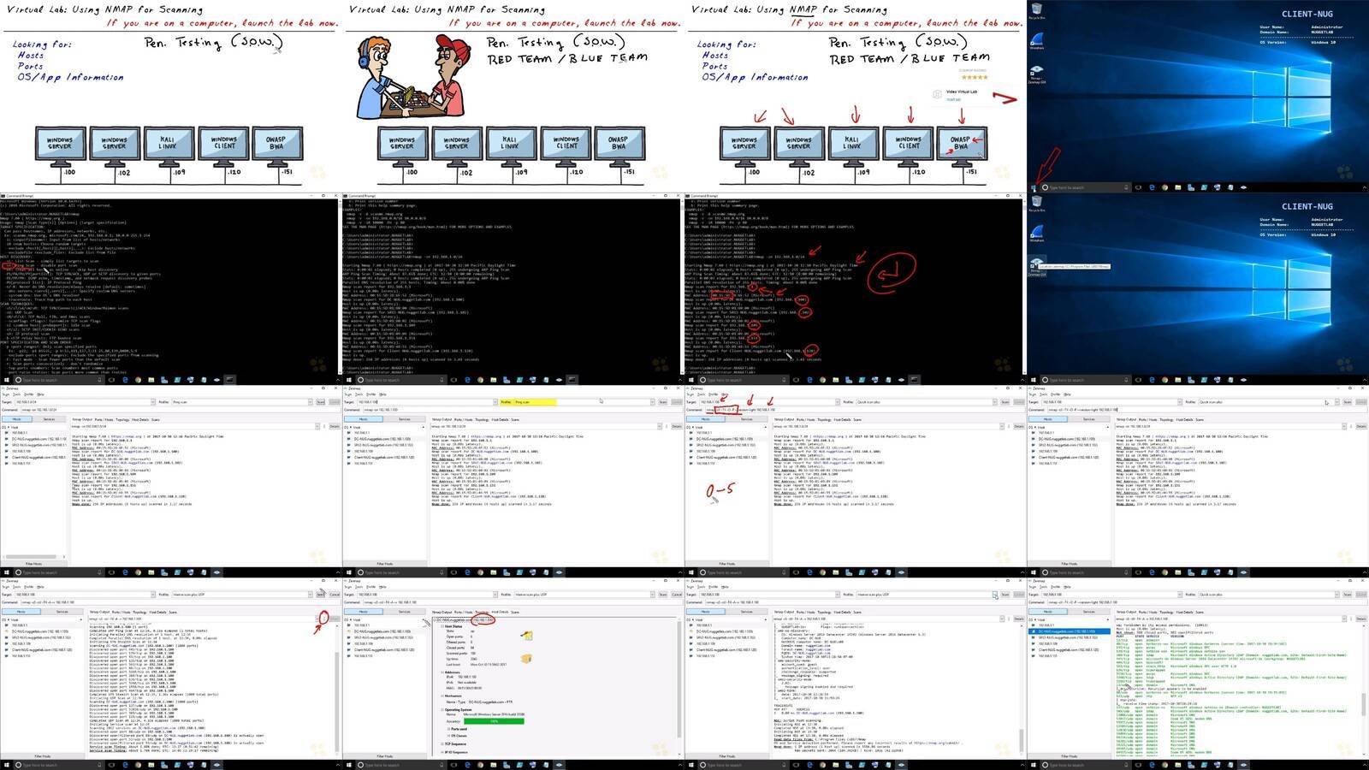The height and width of the screenshot is (770, 1369).
Task: Click Start button in handwritten "0-5" frame
Action: click(x=690, y=572)
